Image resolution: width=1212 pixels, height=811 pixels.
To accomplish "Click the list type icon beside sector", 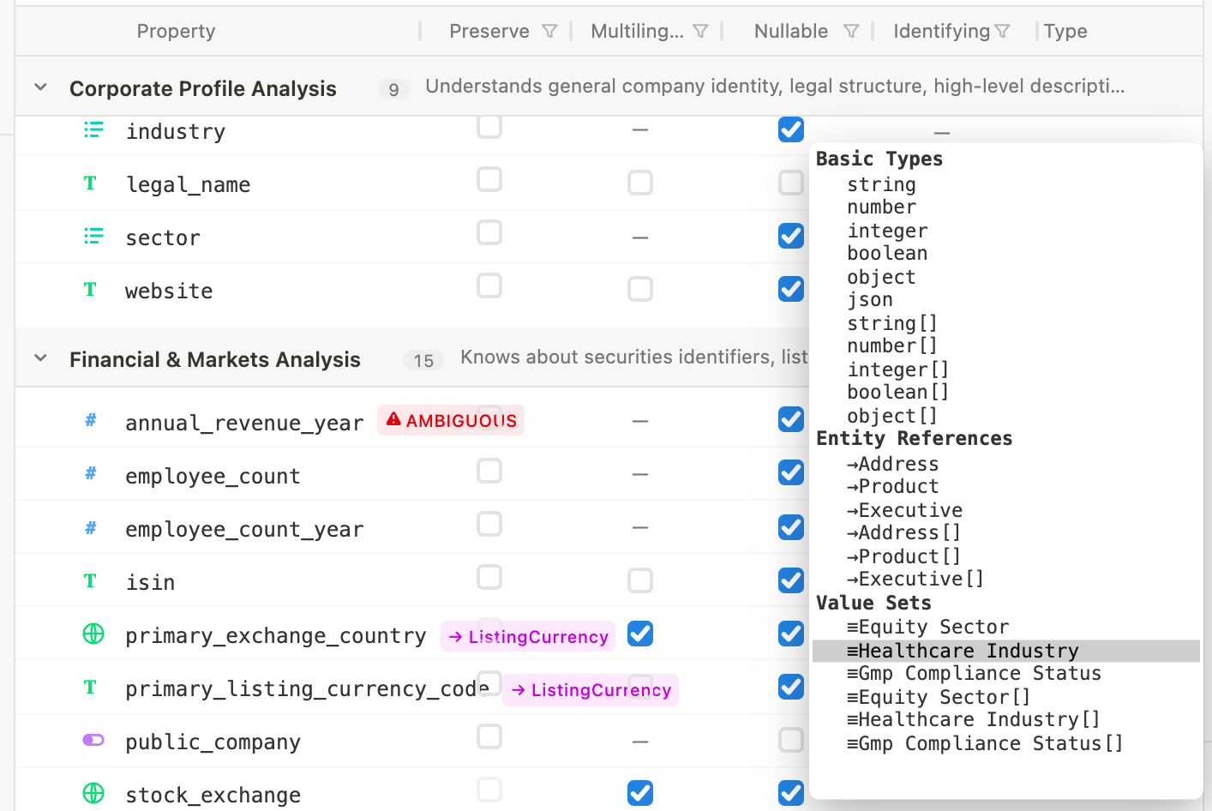I will 93,237.
